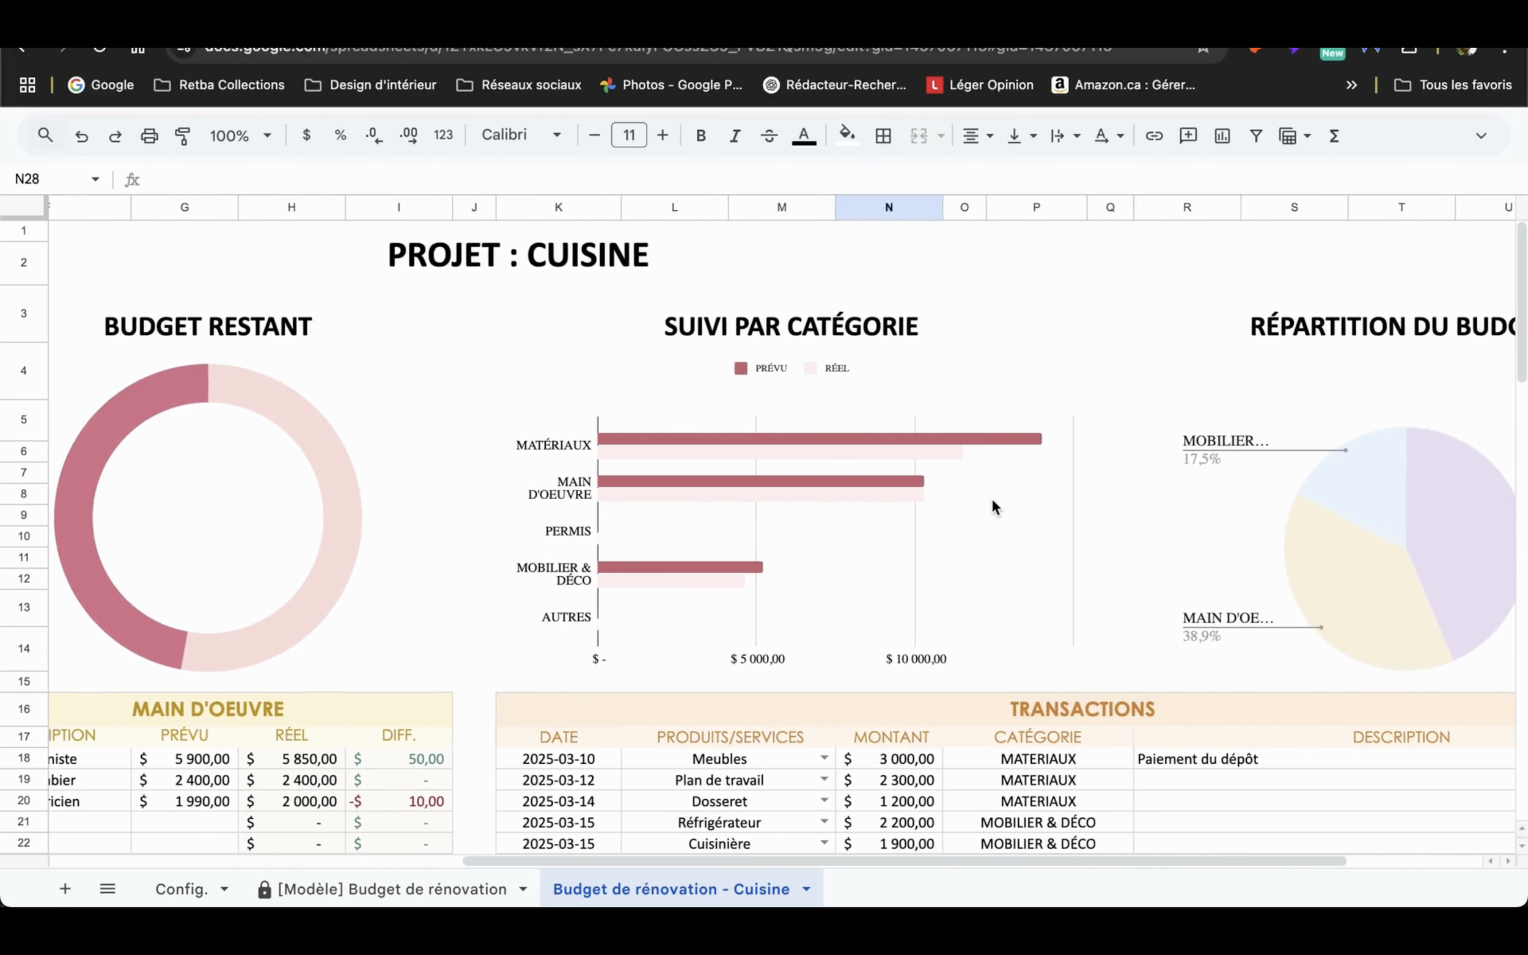The width and height of the screenshot is (1528, 955).
Task: Open the Réseaux sociaux bookmark folder
Action: pos(518,85)
